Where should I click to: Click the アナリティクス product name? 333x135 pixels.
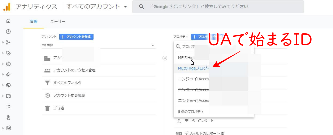point(36,7)
